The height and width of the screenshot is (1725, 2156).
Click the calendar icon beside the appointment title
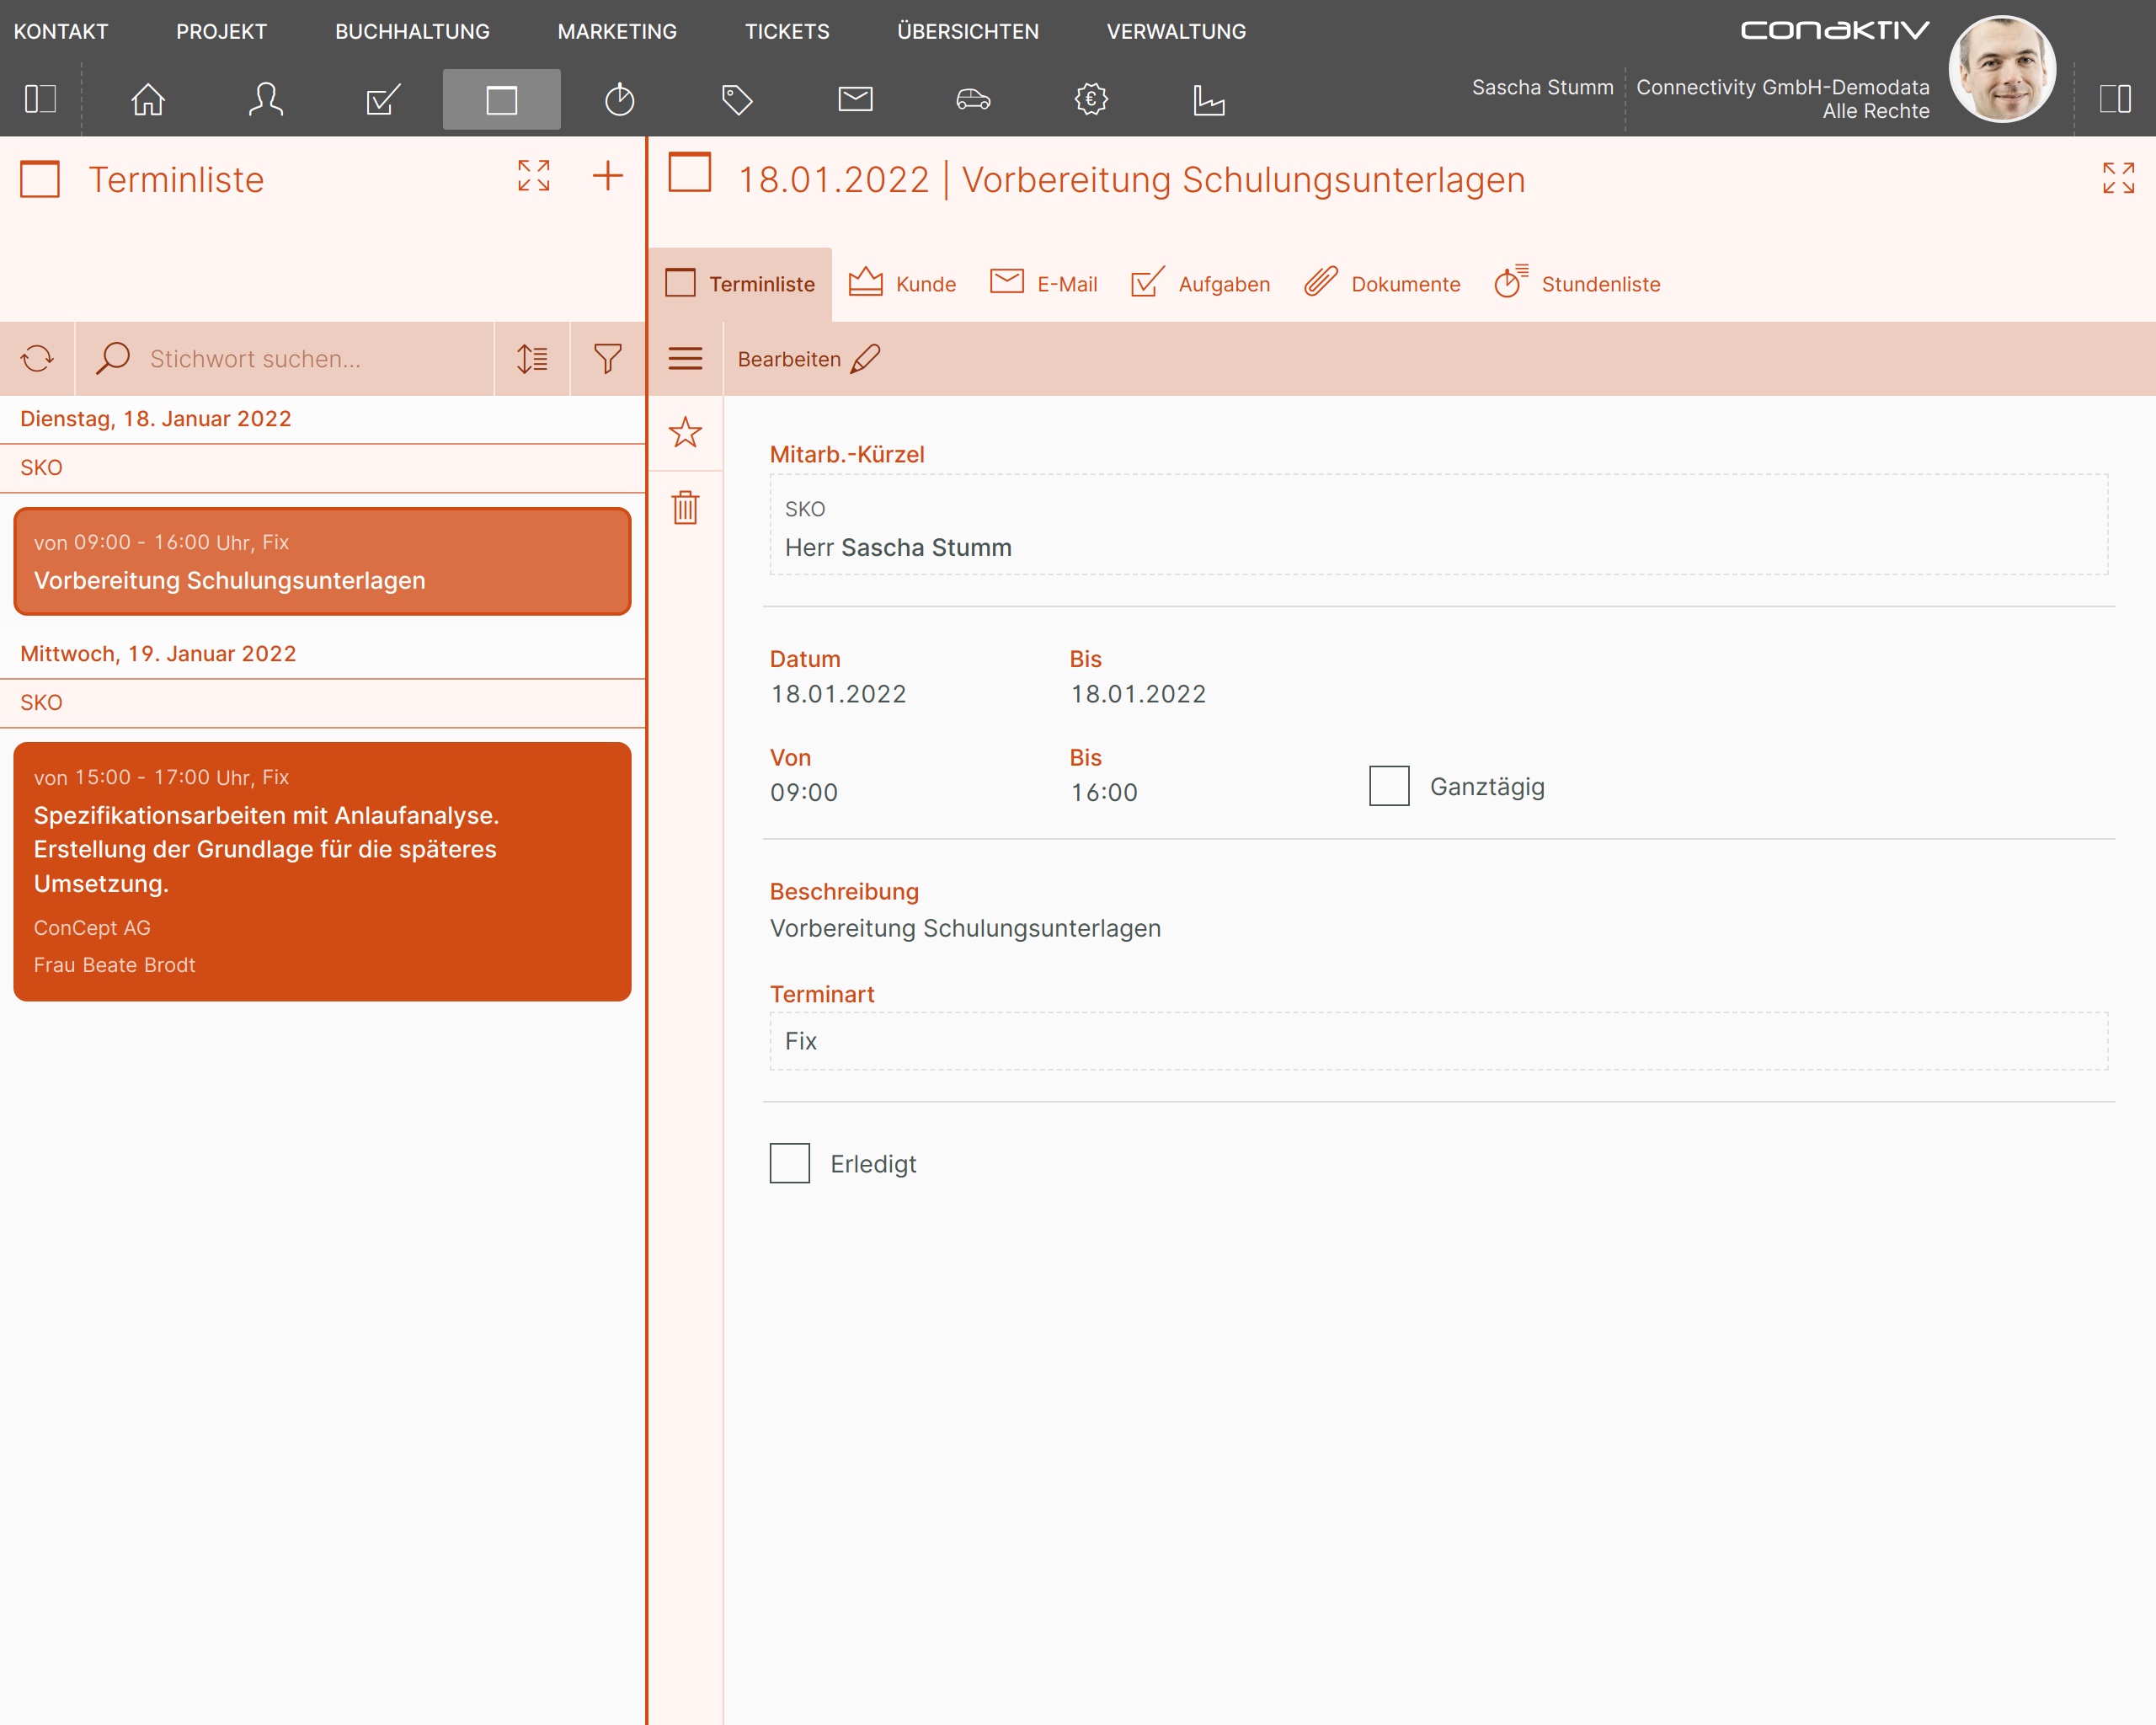tap(690, 172)
